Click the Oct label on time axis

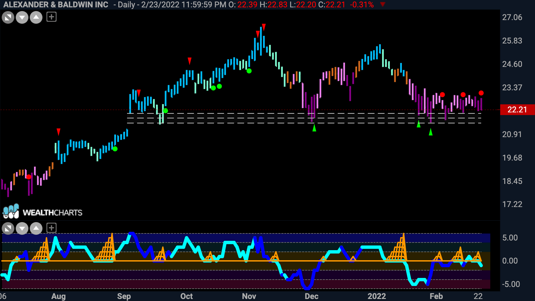click(x=187, y=296)
